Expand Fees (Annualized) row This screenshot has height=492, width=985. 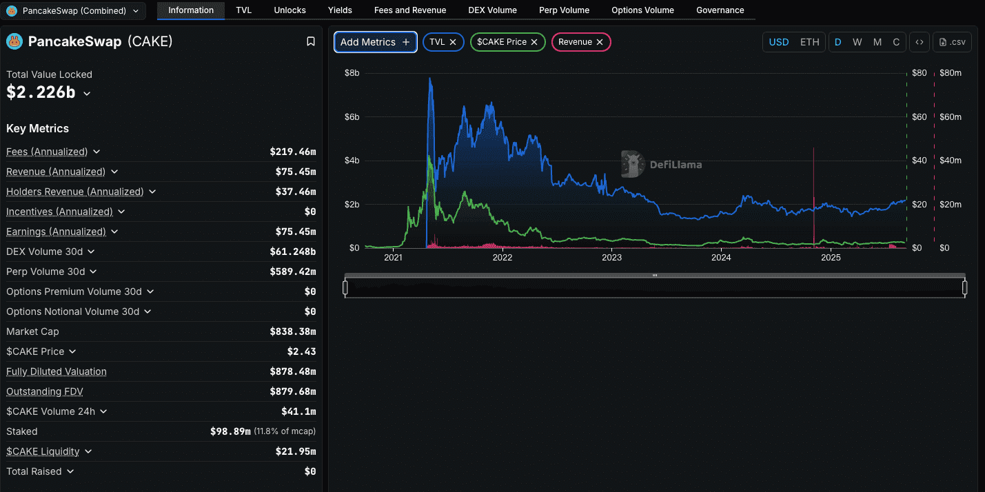coord(97,152)
